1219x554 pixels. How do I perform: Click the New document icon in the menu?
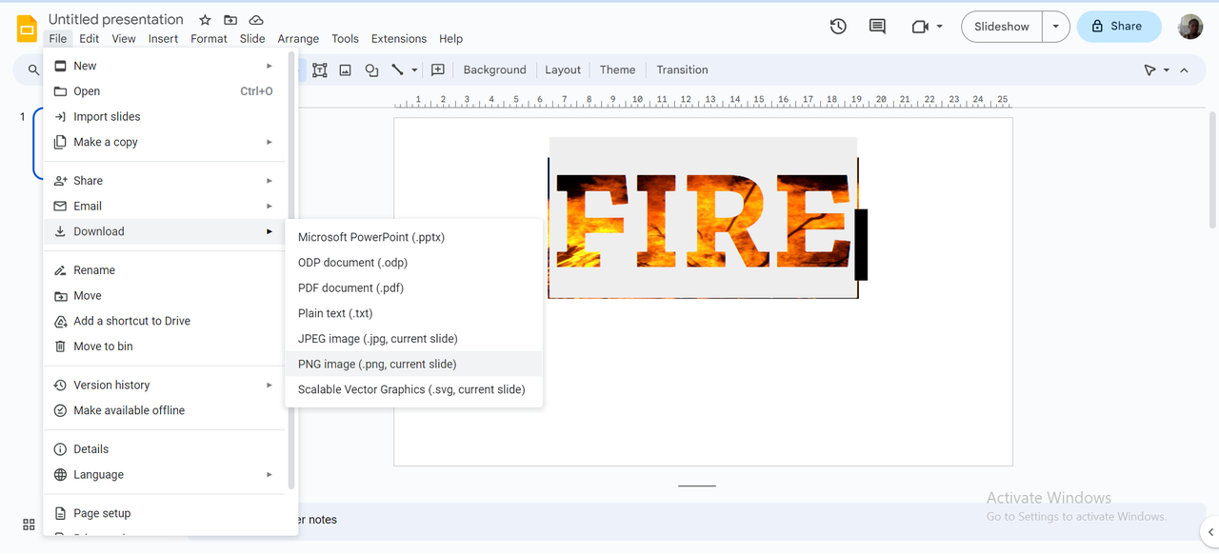[61, 66]
